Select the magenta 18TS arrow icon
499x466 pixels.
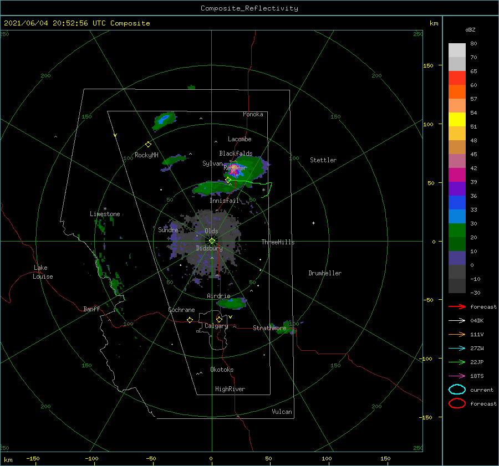click(x=457, y=376)
